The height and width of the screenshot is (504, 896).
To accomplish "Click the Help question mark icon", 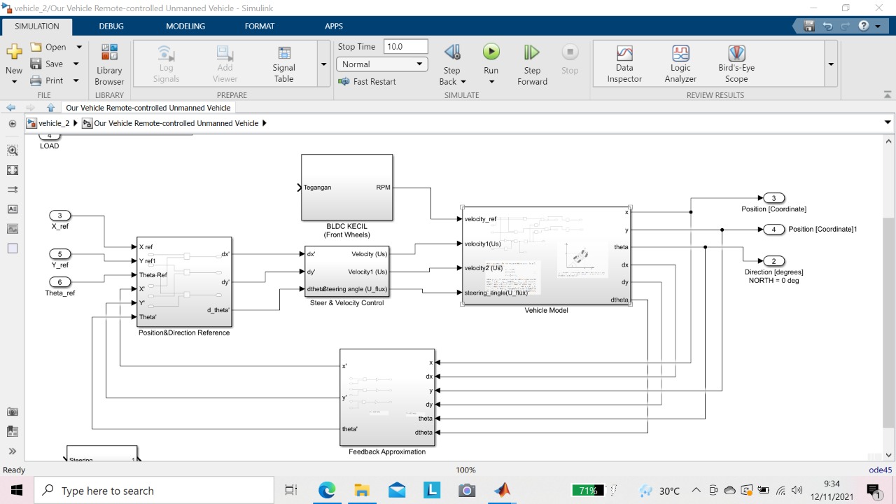I will pyautogui.click(x=863, y=26).
